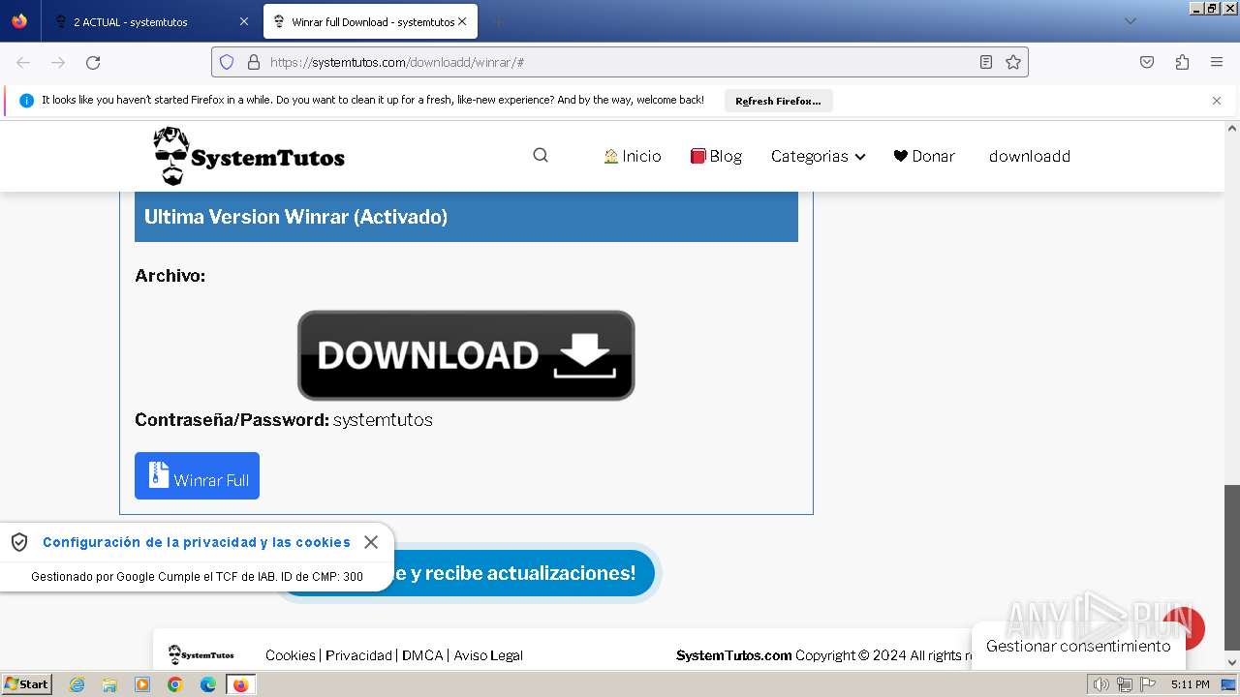Screen dimensions: 1240x697
Task: Open Windows Media Player in taskbar
Action: click(x=142, y=684)
